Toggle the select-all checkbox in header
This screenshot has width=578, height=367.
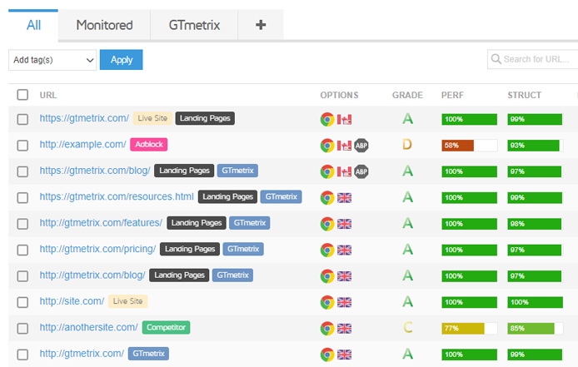point(22,95)
